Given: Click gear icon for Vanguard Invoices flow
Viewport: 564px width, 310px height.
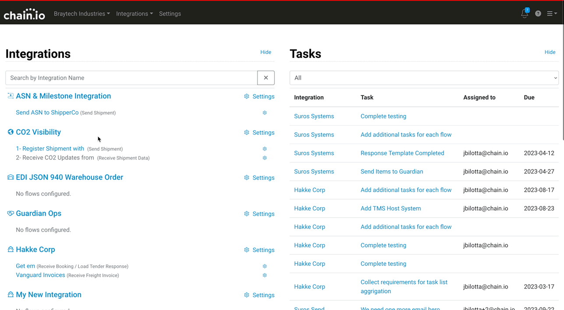Looking at the screenshot, I should click(x=264, y=275).
